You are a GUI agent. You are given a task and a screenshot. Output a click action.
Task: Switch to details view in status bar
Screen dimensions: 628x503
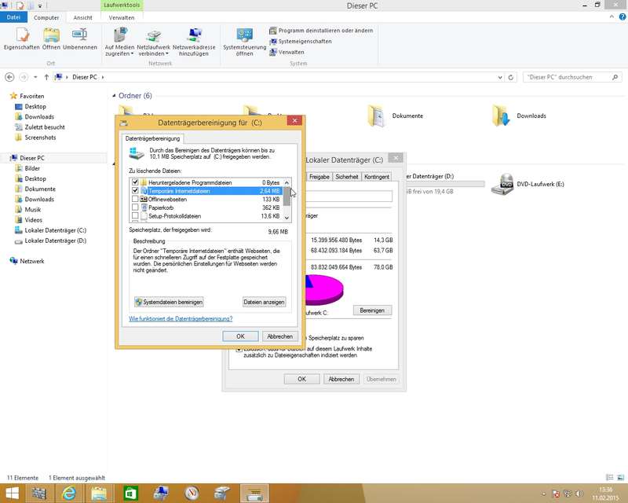610,478
